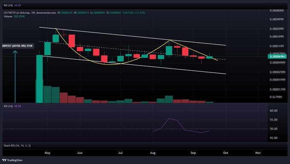Click the TradingView logo

pyautogui.click(x=12, y=160)
